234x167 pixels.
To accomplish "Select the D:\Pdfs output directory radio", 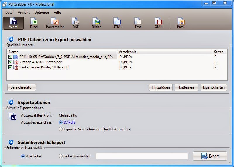I will pyautogui.click(x=61, y=122).
